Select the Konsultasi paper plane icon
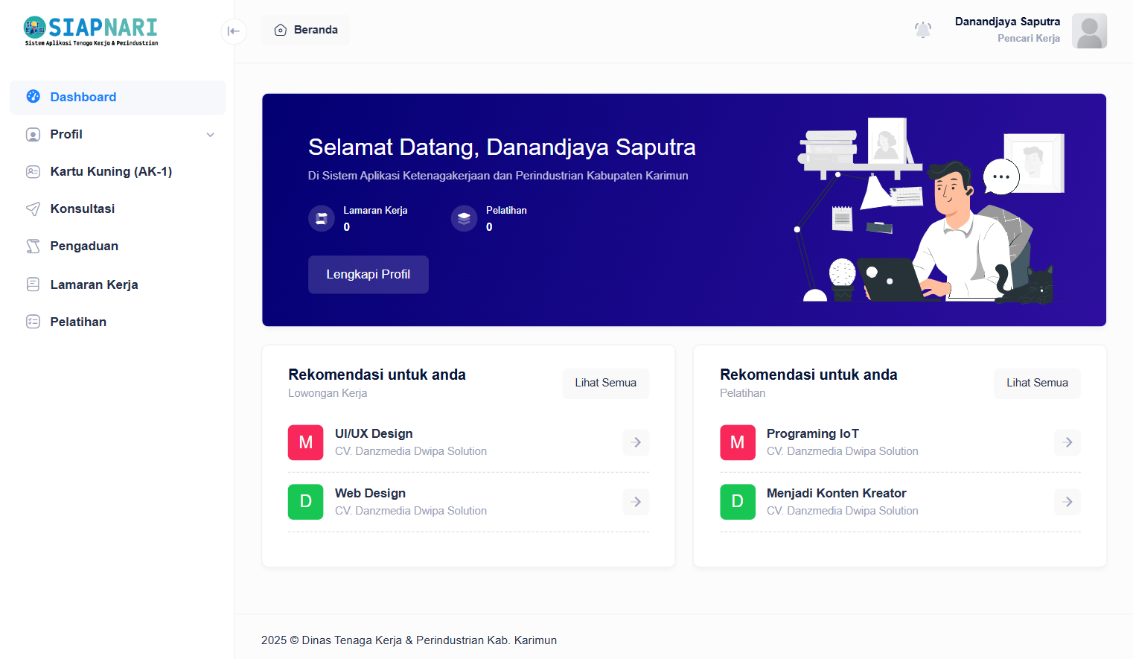Screen dimensions: 1133x659 [33, 208]
